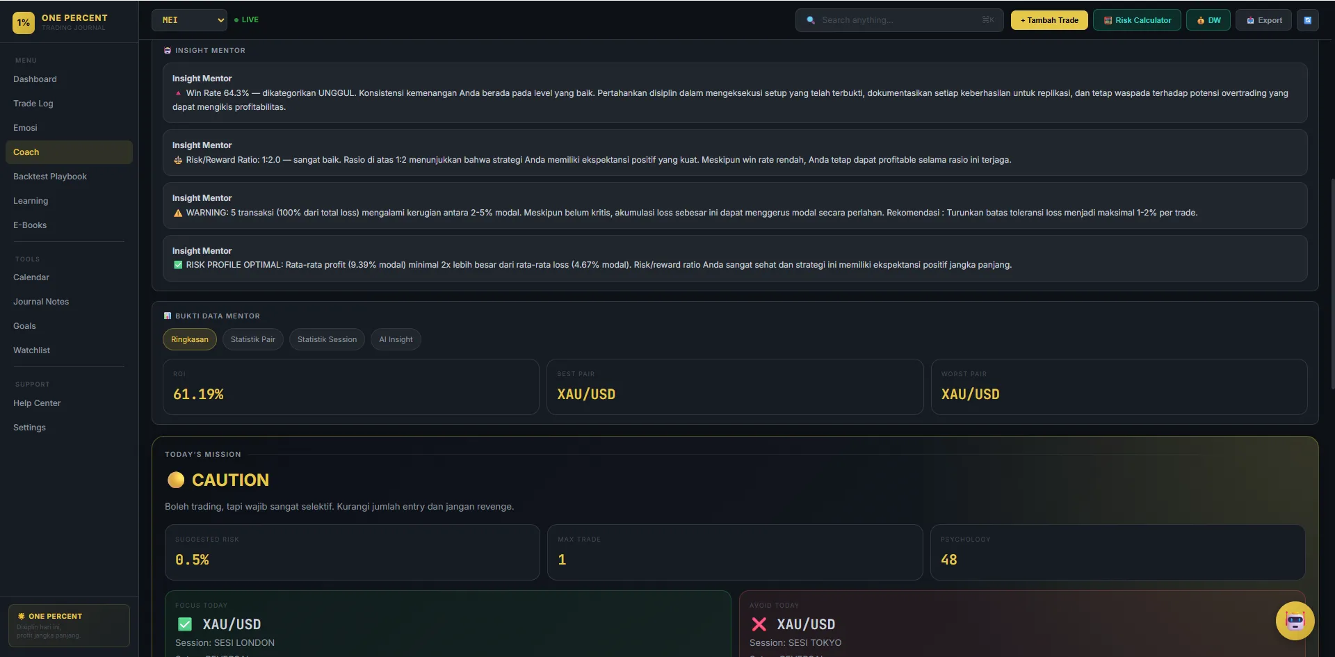Click the Insight Mentor section header icon
Image resolution: width=1335 pixels, height=657 pixels.
[x=168, y=51]
